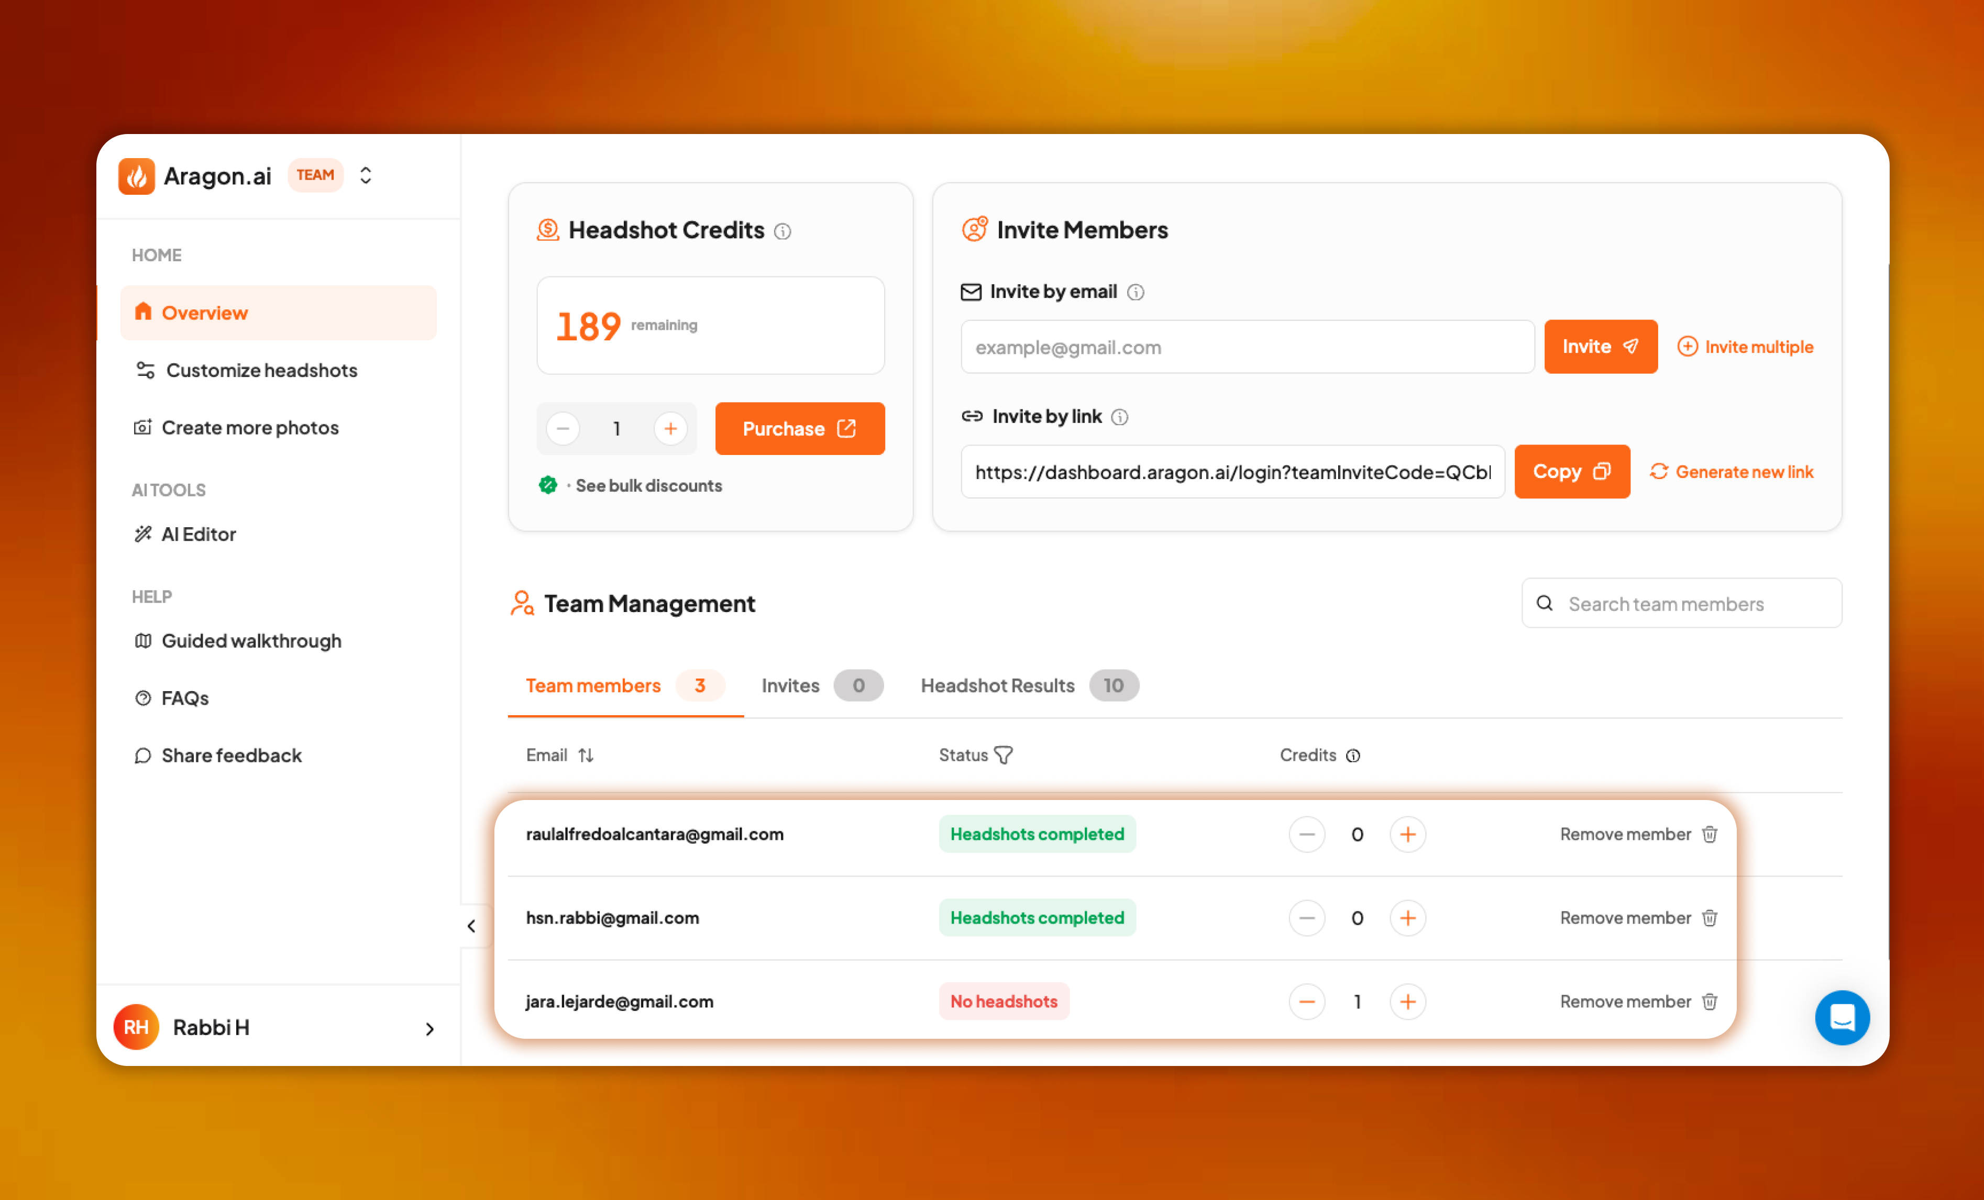Increase credits for jara.lejarde@gmail.com
Image resolution: width=1984 pixels, height=1200 pixels.
point(1407,1002)
